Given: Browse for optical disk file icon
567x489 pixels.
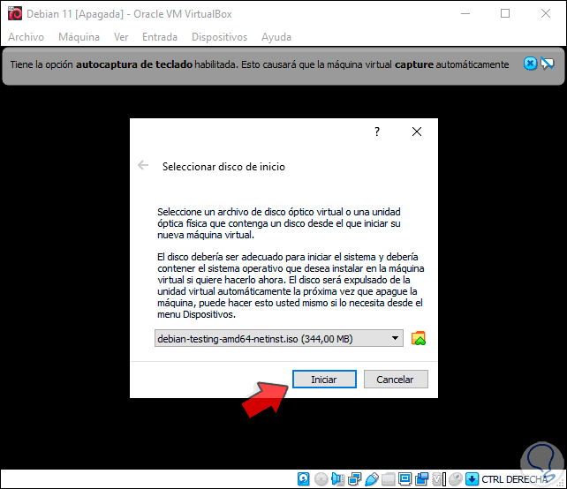Looking at the screenshot, I should [419, 339].
